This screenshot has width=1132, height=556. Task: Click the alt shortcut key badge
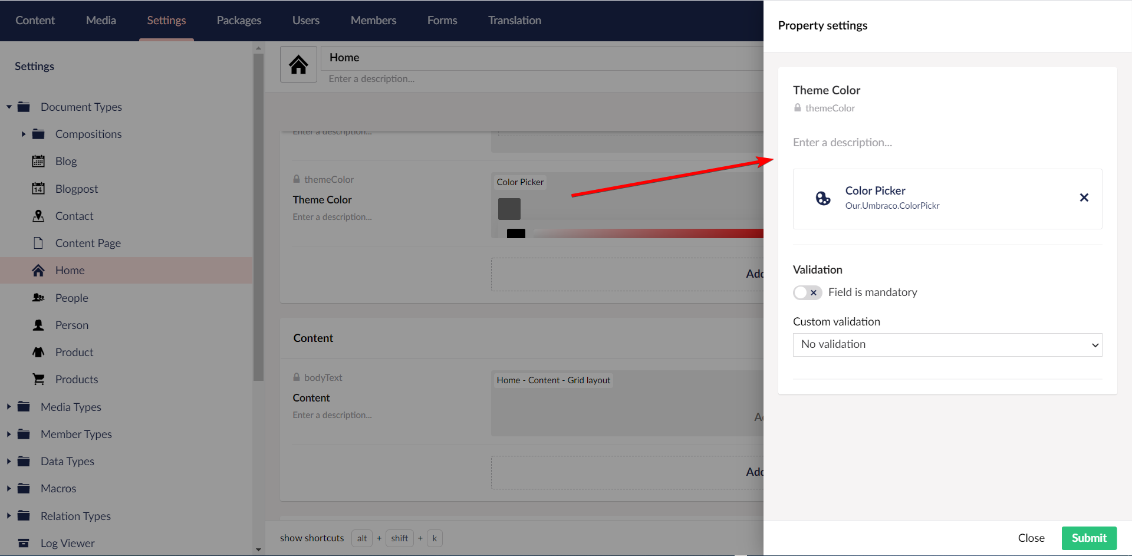[362, 538]
